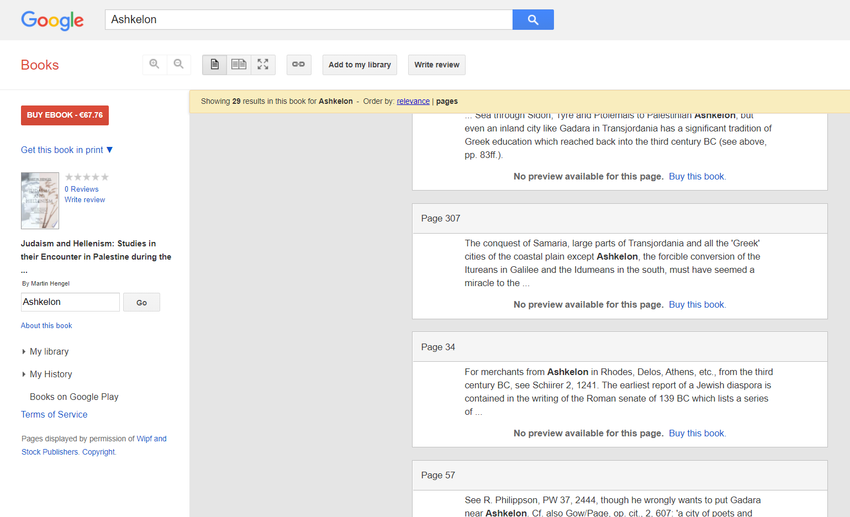Click the By Martin Hengel author text
This screenshot has width=850, height=517.
[46, 283]
